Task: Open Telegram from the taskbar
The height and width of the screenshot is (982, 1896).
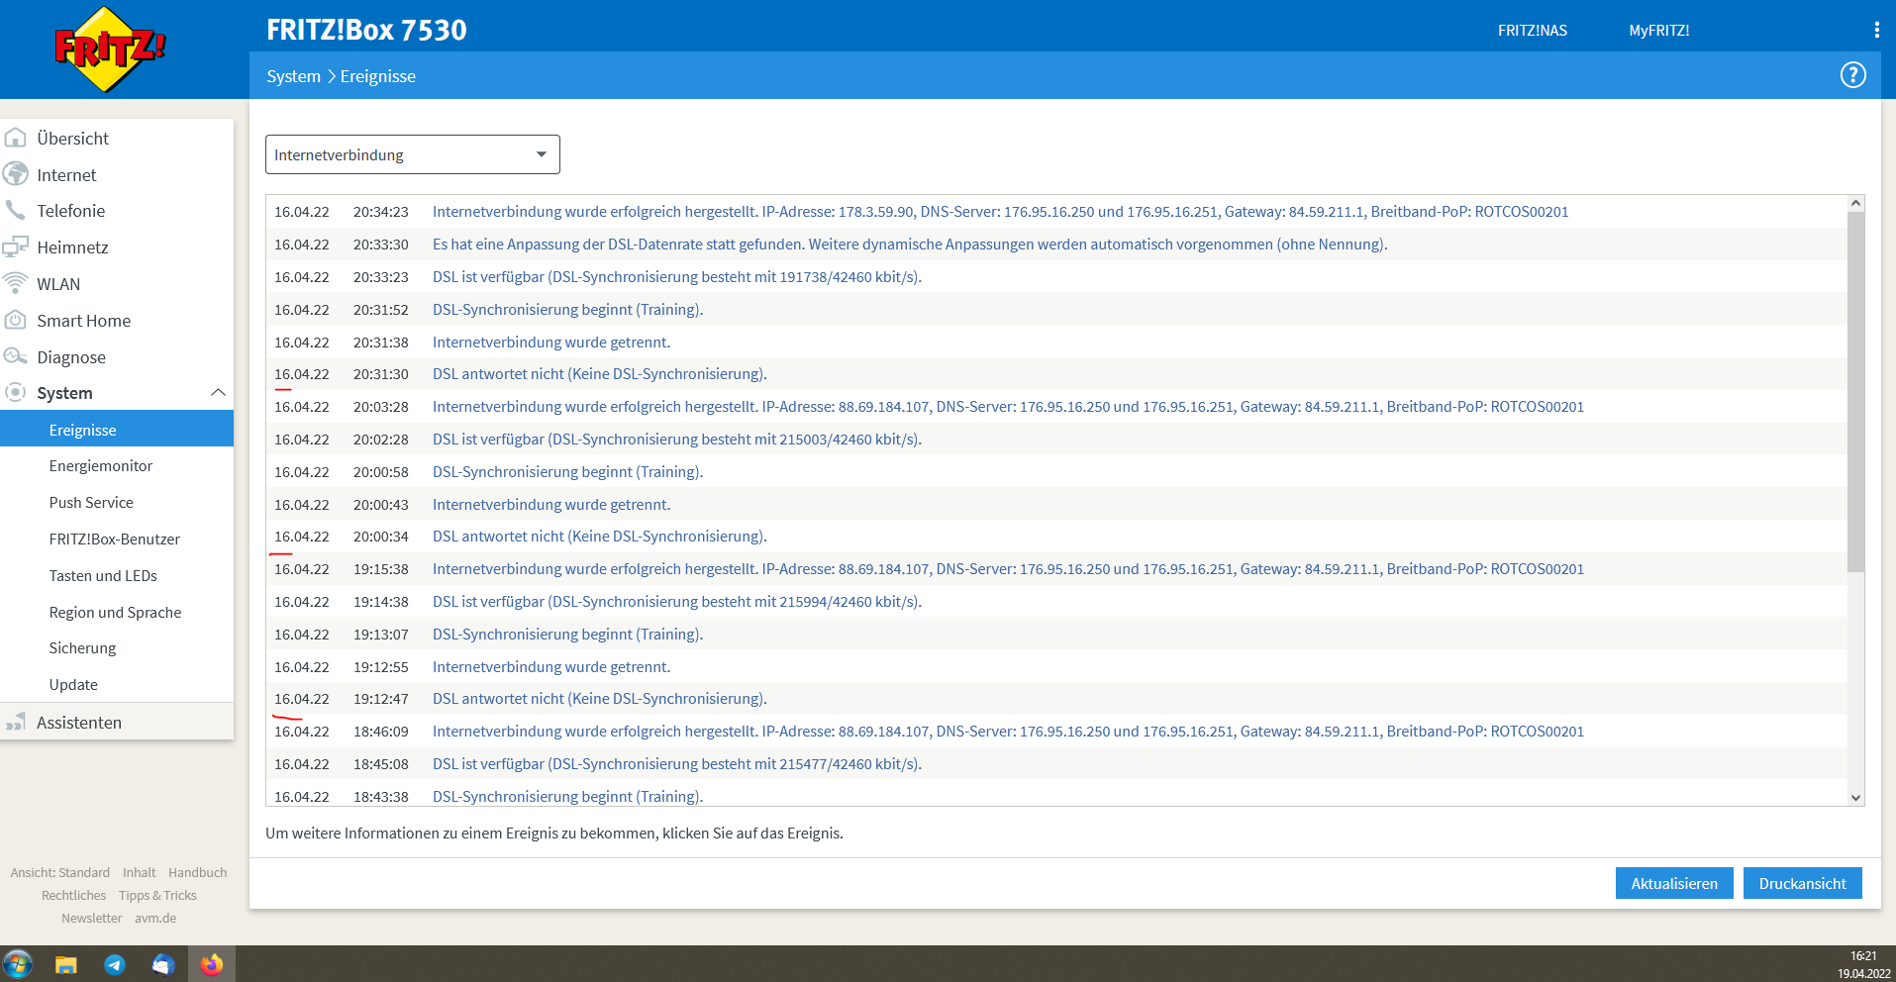Action: click(x=115, y=964)
